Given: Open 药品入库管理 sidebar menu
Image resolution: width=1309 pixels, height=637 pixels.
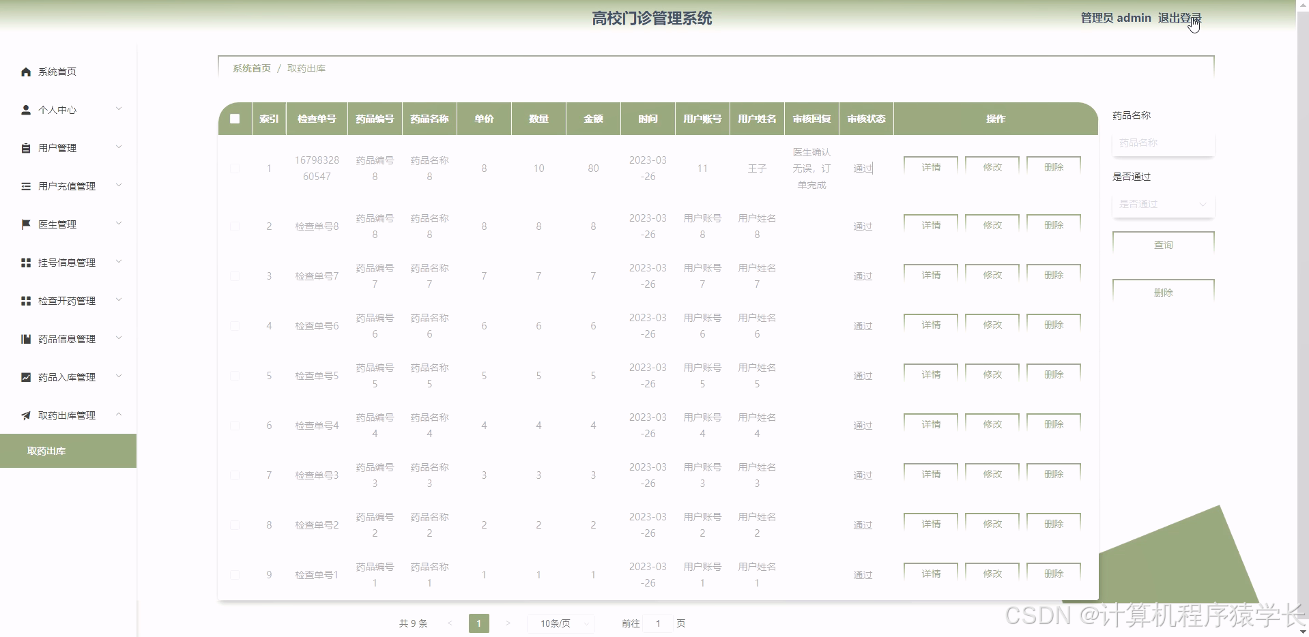Looking at the screenshot, I should coord(67,377).
